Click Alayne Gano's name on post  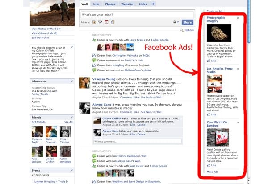102,105
